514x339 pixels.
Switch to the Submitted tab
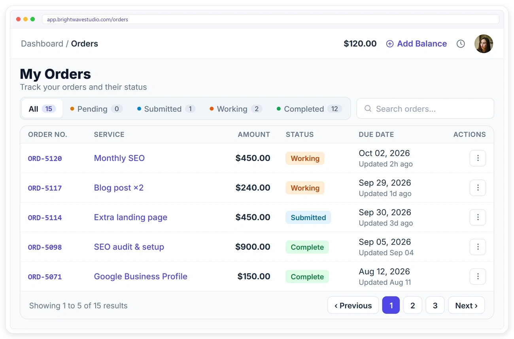[166, 109]
